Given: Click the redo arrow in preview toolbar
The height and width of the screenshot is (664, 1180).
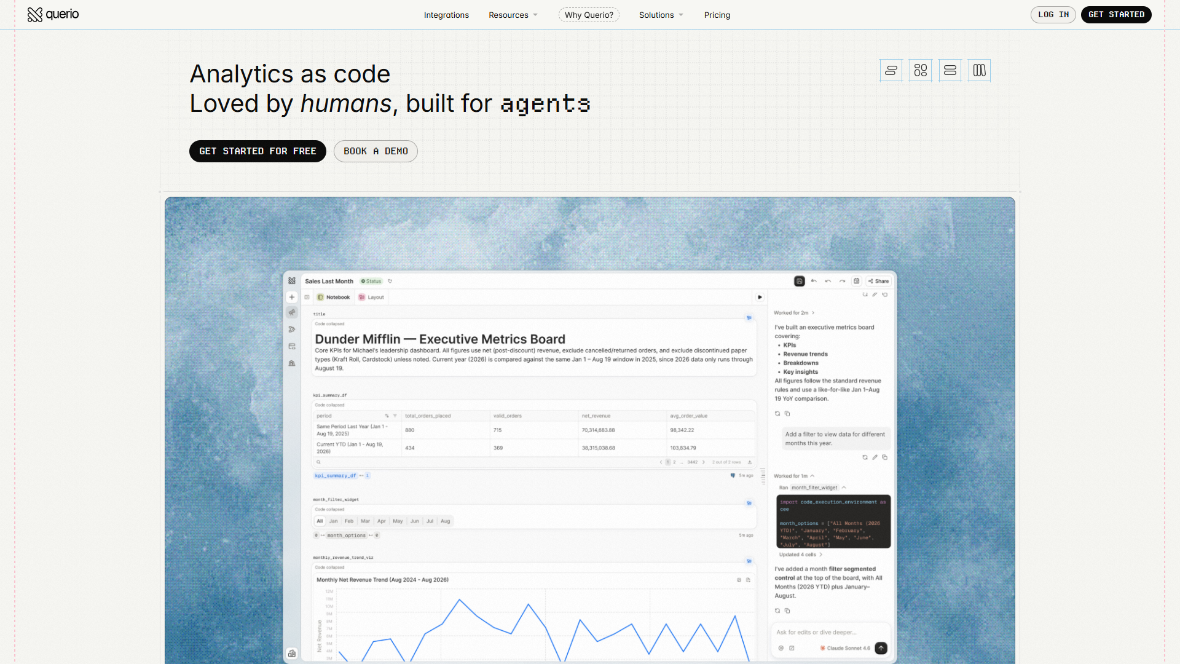Looking at the screenshot, I should [x=842, y=281].
